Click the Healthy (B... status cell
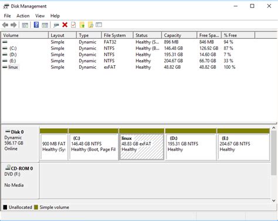Viewport: 278px width, 221px height. tap(147, 48)
